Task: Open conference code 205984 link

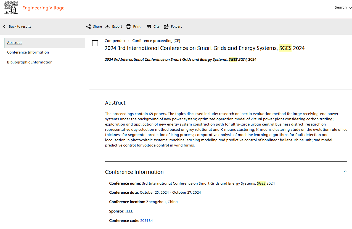Action: [147, 220]
